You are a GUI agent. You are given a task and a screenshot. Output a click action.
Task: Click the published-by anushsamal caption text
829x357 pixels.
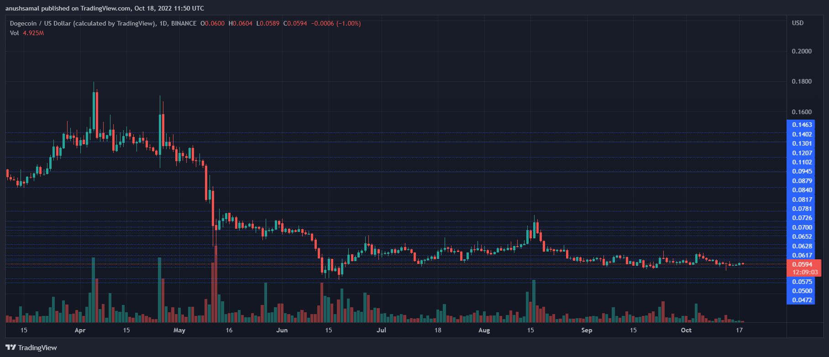(105, 8)
